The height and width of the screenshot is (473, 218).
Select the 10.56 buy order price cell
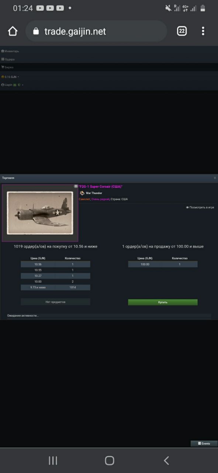tap(38, 264)
